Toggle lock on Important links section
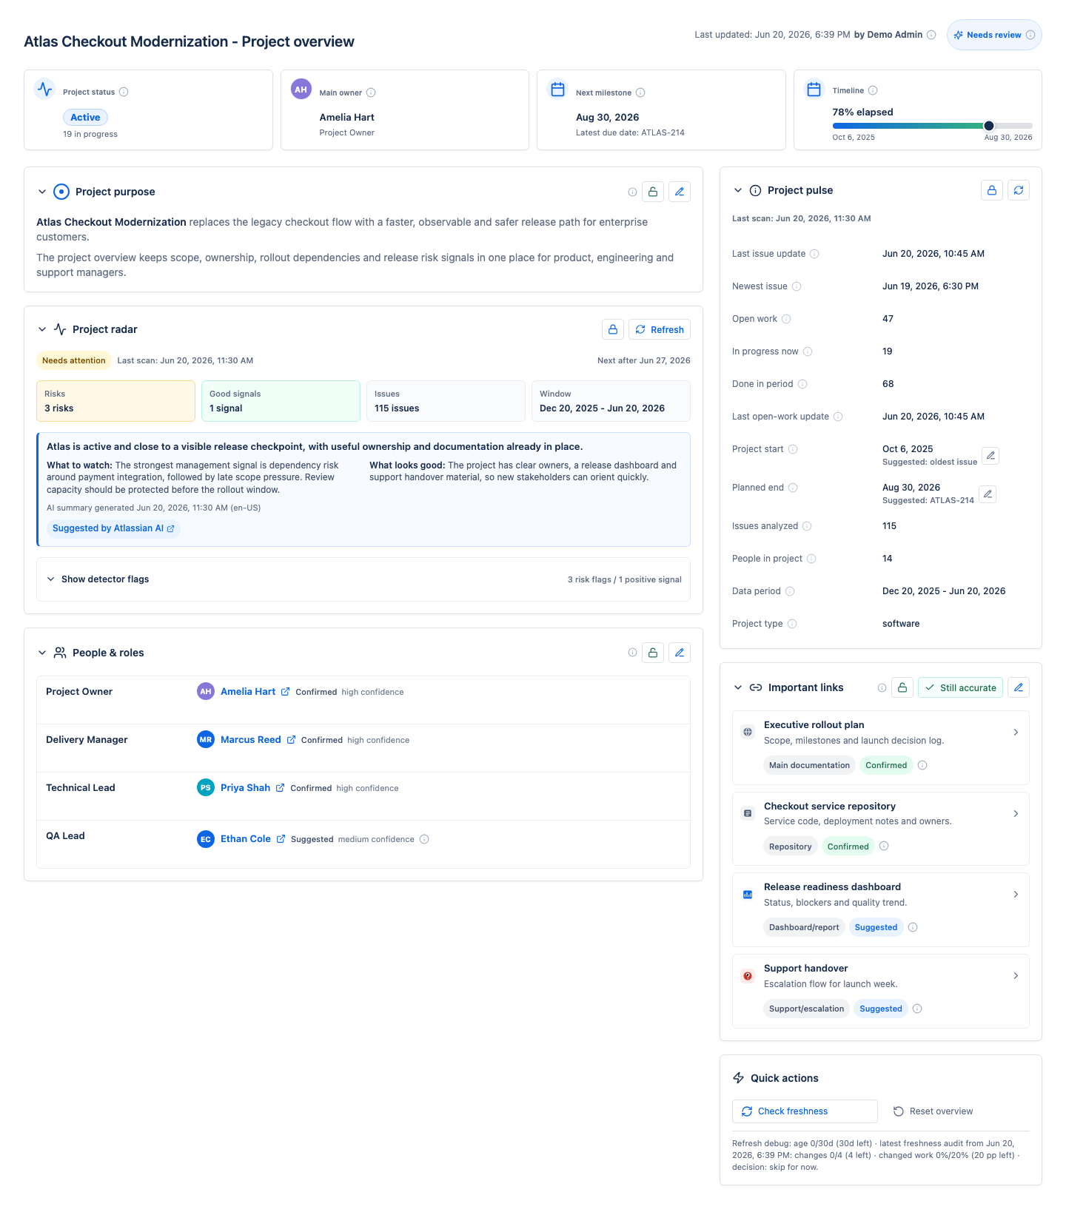The image size is (1066, 1215). [902, 687]
